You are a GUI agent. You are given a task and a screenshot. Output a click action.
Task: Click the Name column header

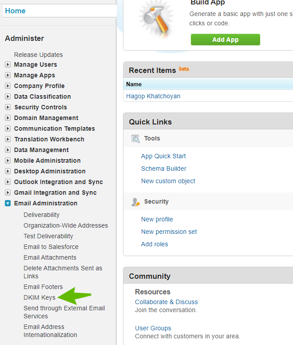click(134, 84)
